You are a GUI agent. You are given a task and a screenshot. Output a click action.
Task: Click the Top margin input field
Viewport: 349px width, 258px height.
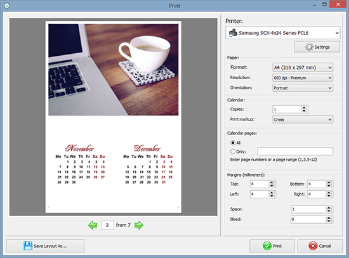pyautogui.click(x=260, y=184)
